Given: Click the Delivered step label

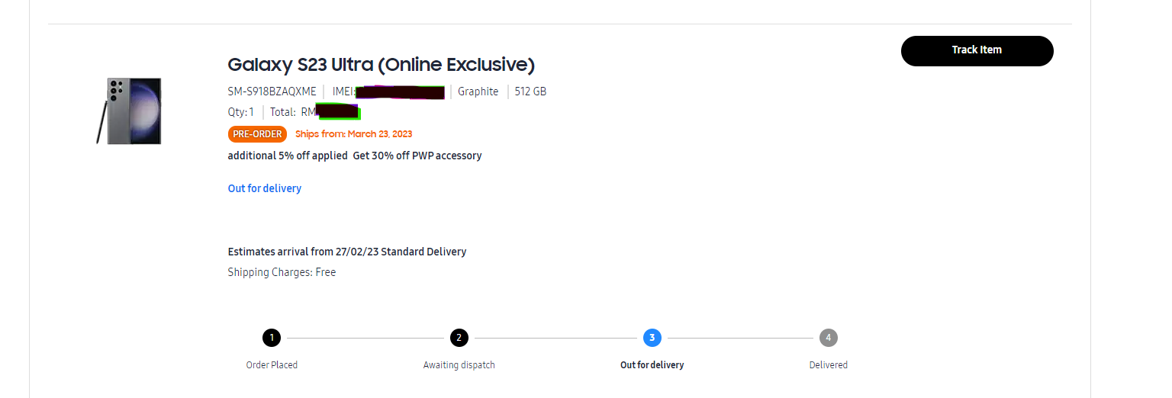Looking at the screenshot, I should coord(829,365).
